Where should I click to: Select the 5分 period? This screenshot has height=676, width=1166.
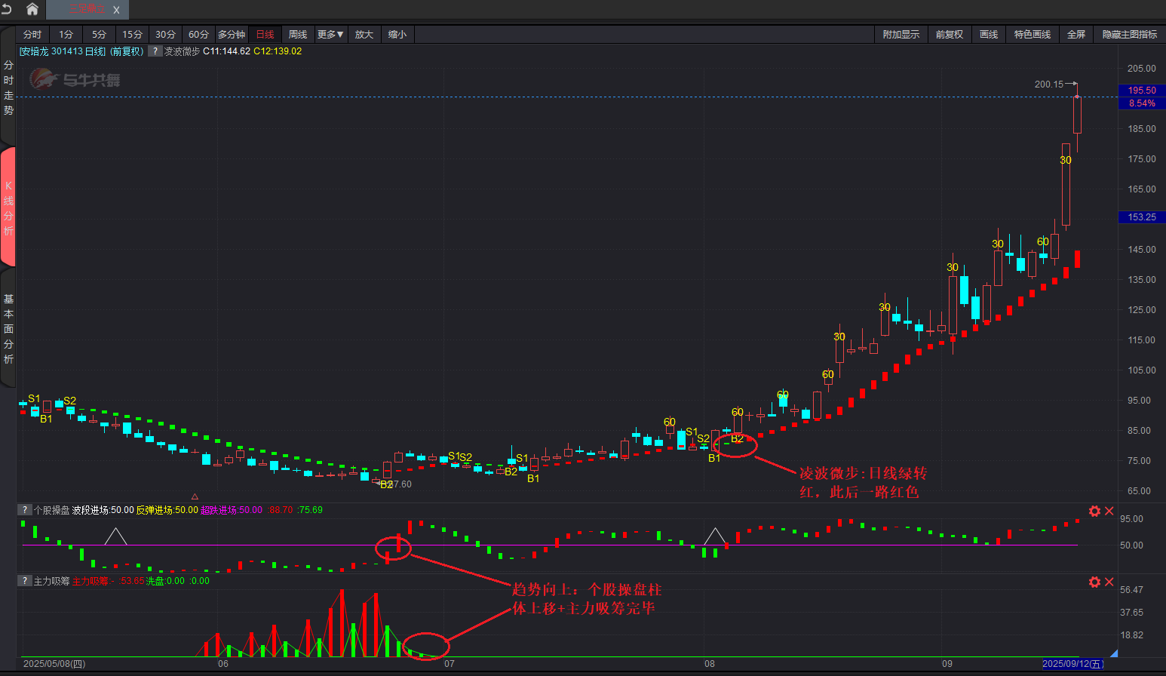(x=100, y=35)
